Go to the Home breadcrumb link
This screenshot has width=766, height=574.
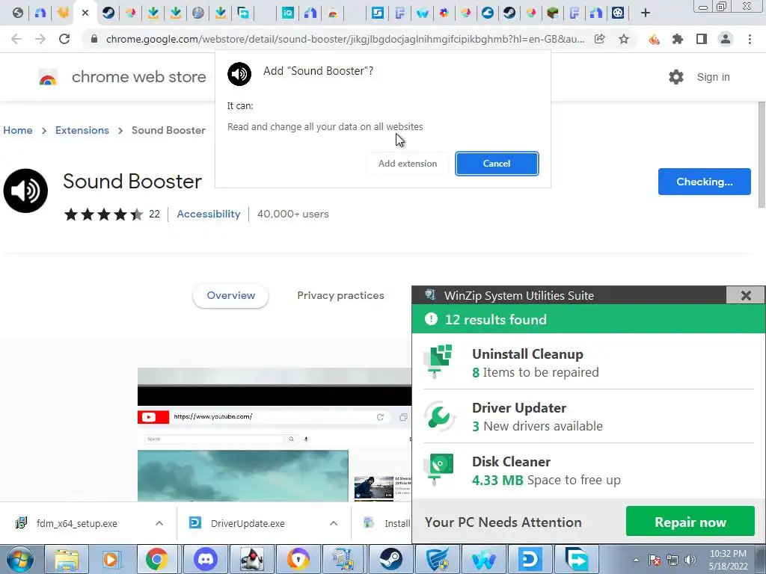coord(18,130)
